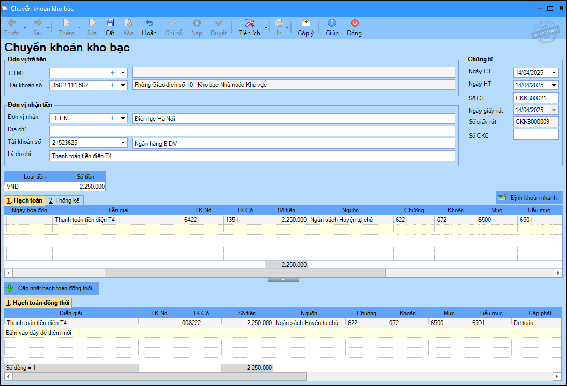
Task: Undo changes with Hoãn icon
Action: click(x=149, y=23)
